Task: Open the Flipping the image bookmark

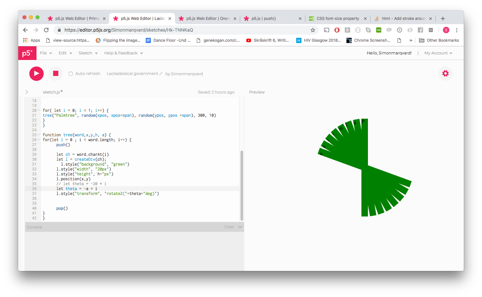Action: pos(118,40)
